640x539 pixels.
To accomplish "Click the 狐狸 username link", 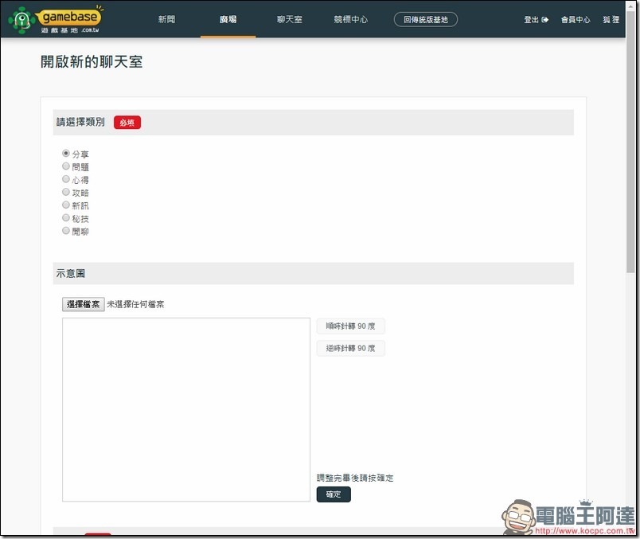I will click(611, 19).
